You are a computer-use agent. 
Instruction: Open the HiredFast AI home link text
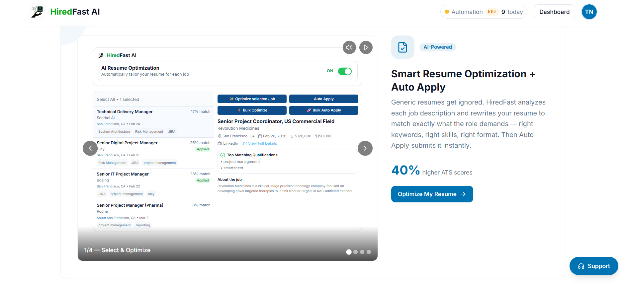pyautogui.click(x=75, y=12)
